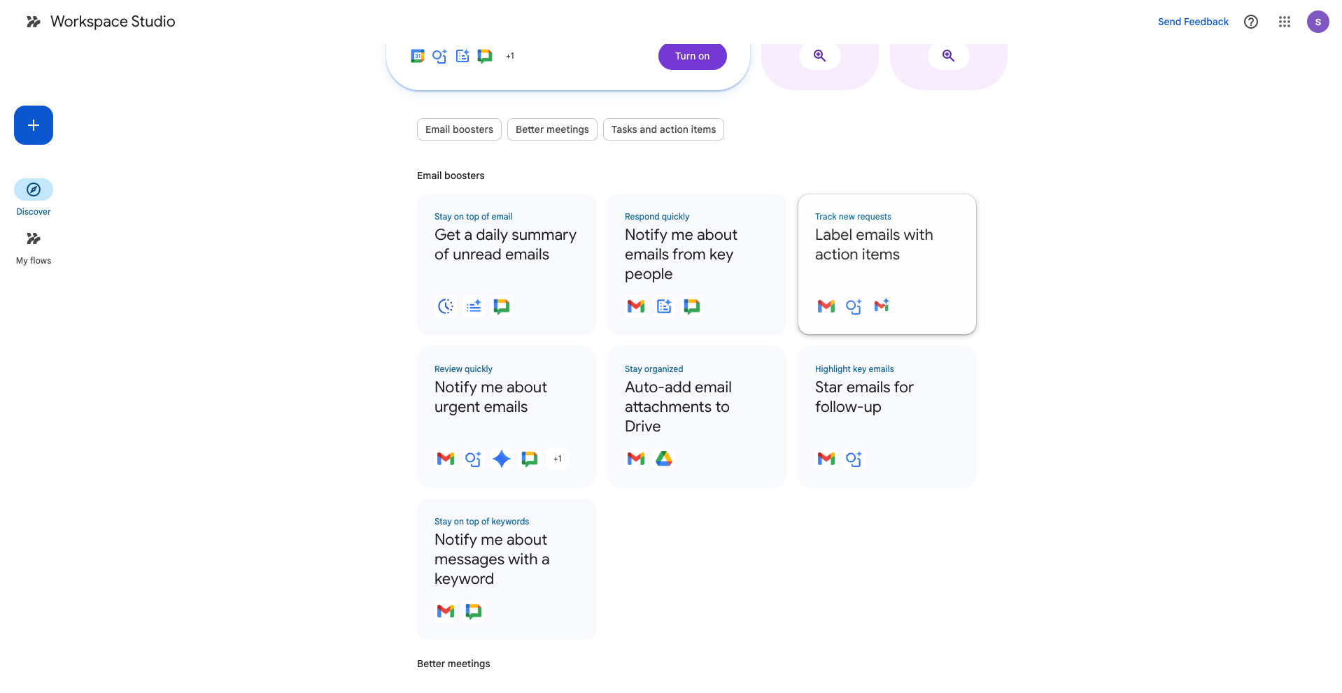Screen dimensions: 1342x693
Task: Click the blue plus create flow button
Action: 34,125
